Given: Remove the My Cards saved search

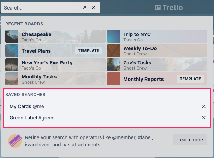Looking at the screenshot, I should (x=204, y=106).
